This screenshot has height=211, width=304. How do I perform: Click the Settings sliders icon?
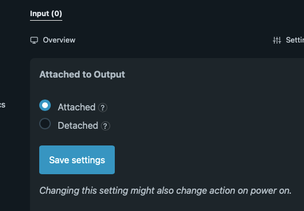(277, 40)
